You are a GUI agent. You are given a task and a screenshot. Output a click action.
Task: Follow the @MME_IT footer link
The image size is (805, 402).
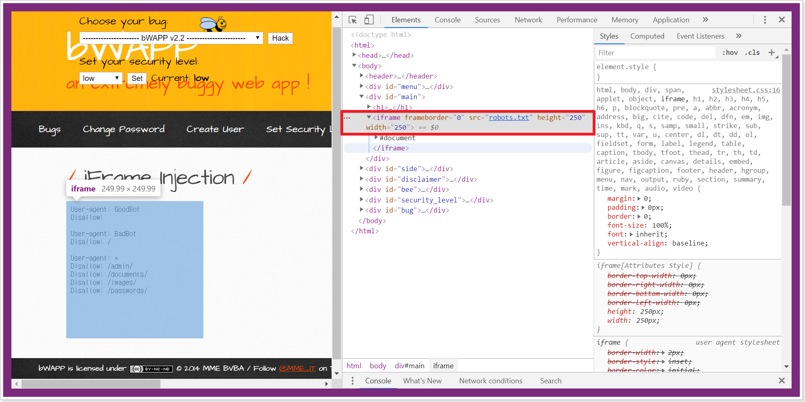(x=297, y=368)
